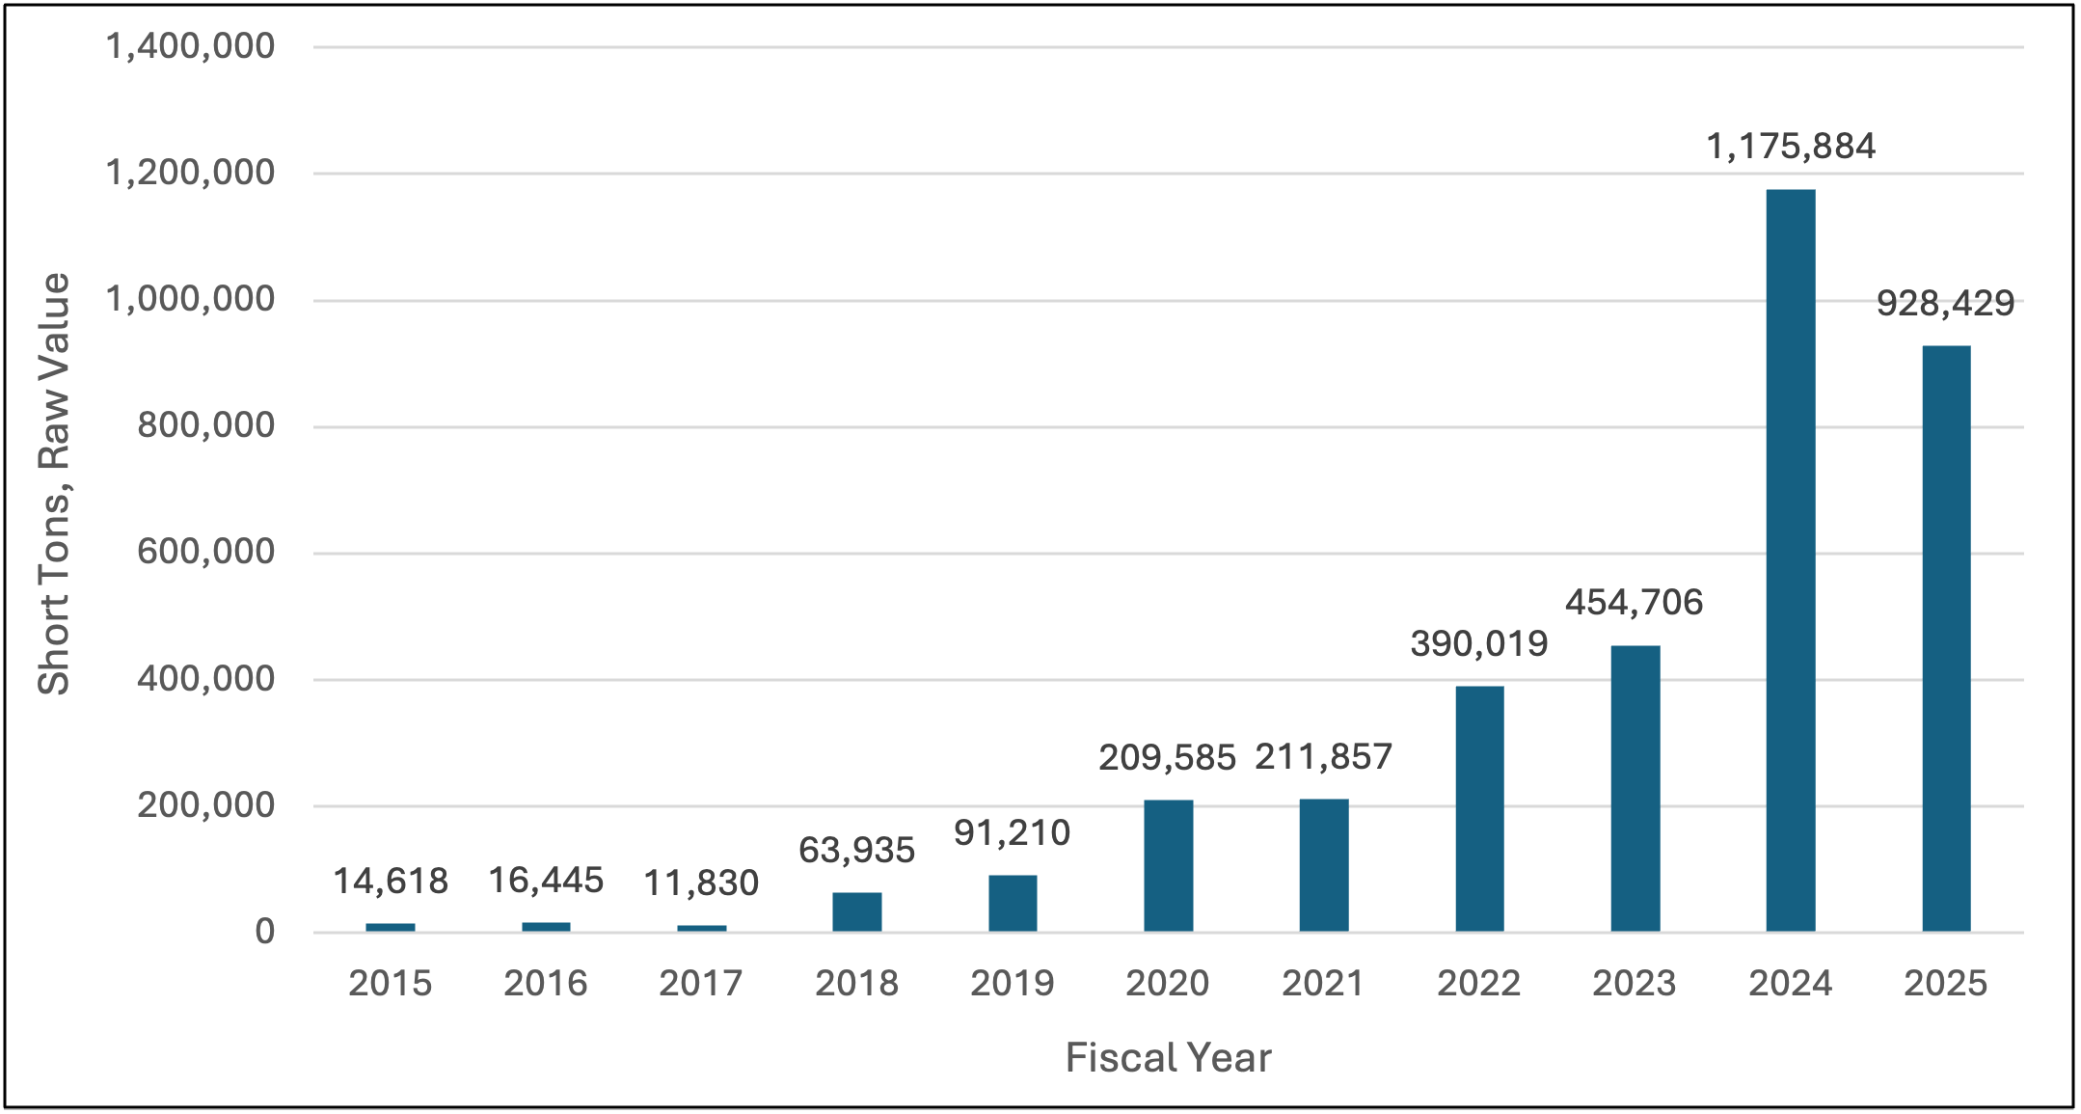Viewport: 2081px width, 1114px height.
Task: Click the Fiscal Year axis title
Action: click(1169, 1058)
